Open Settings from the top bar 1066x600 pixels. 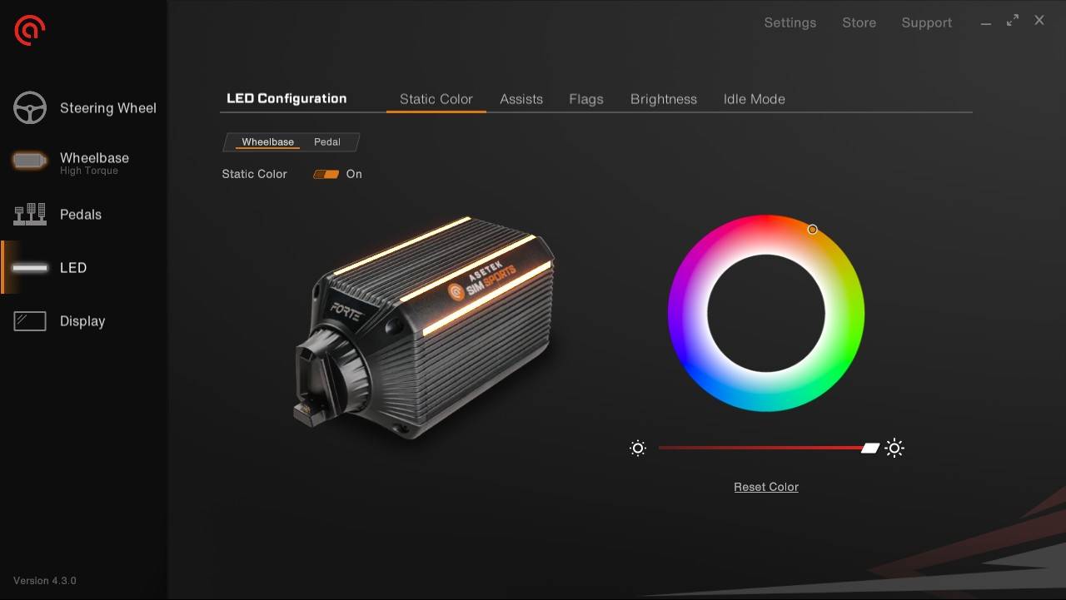pyautogui.click(x=790, y=22)
